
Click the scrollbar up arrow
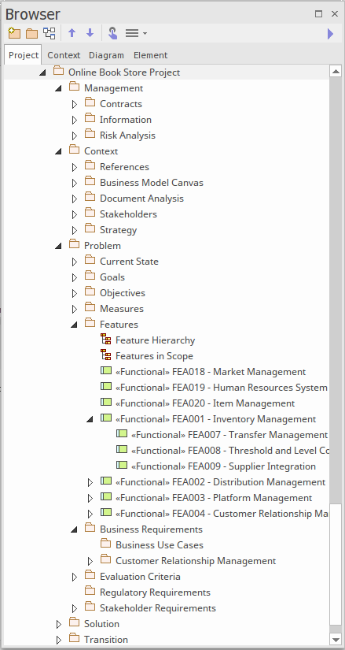pyautogui.click(x=336, y=71)
